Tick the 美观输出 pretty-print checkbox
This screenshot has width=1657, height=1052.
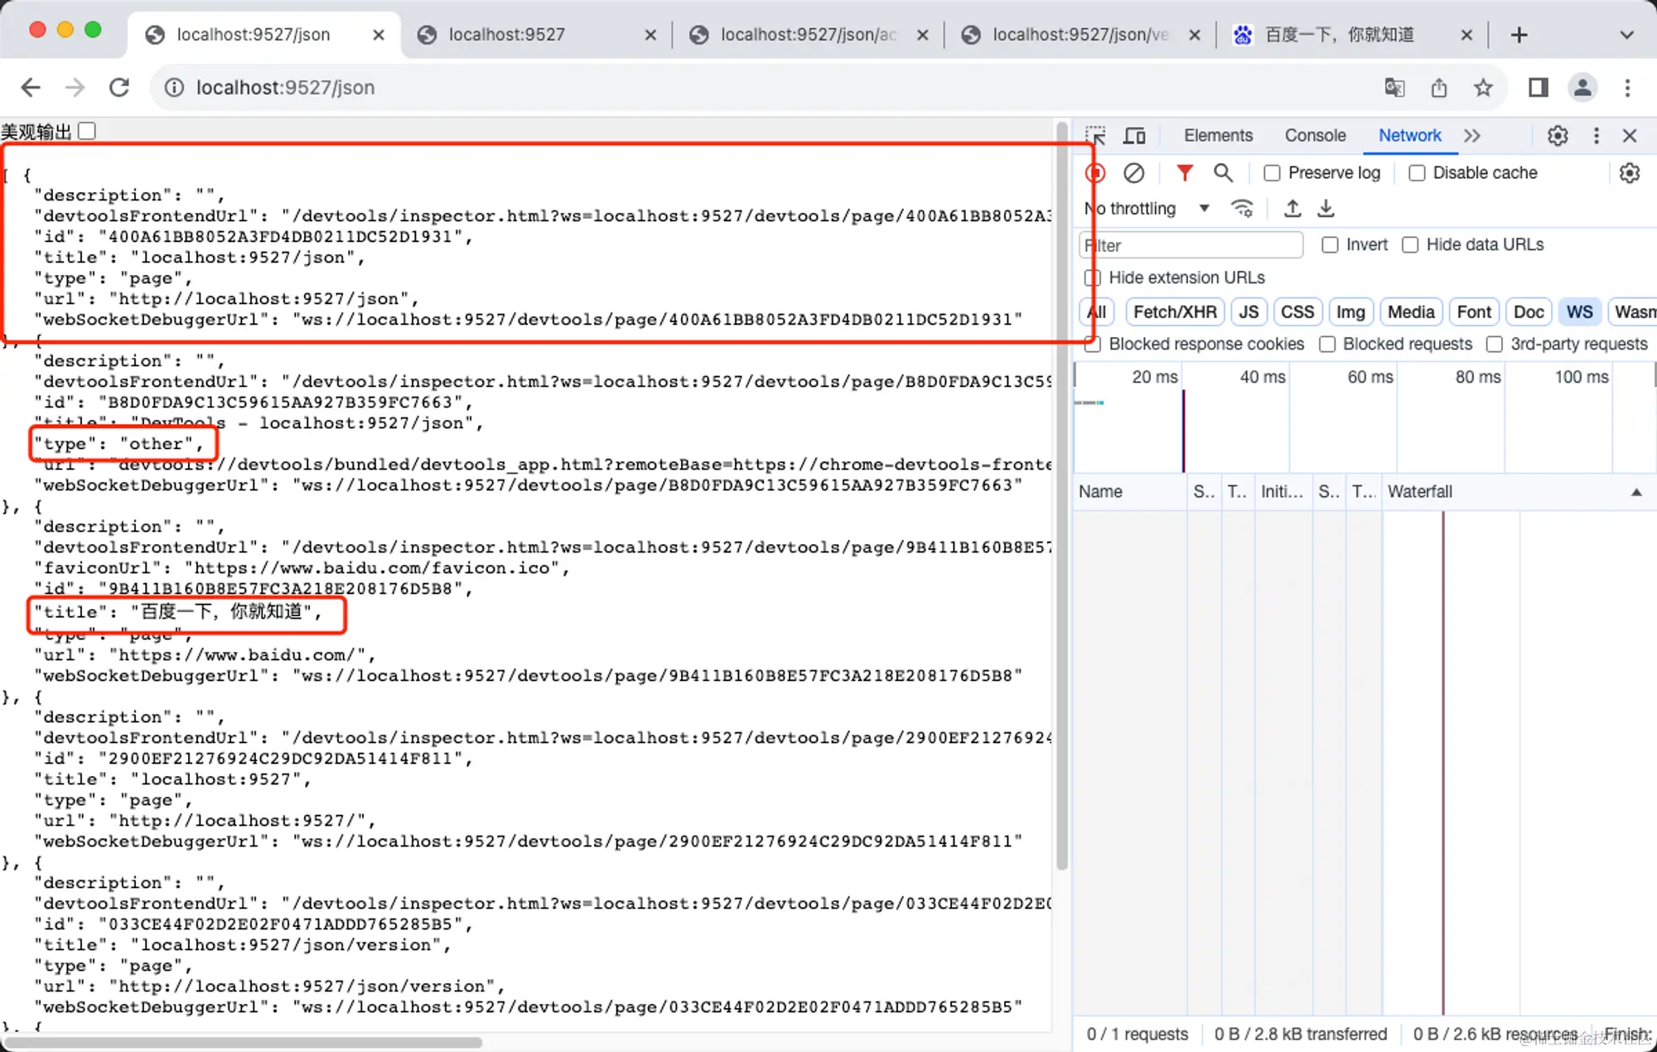(87, 132)
